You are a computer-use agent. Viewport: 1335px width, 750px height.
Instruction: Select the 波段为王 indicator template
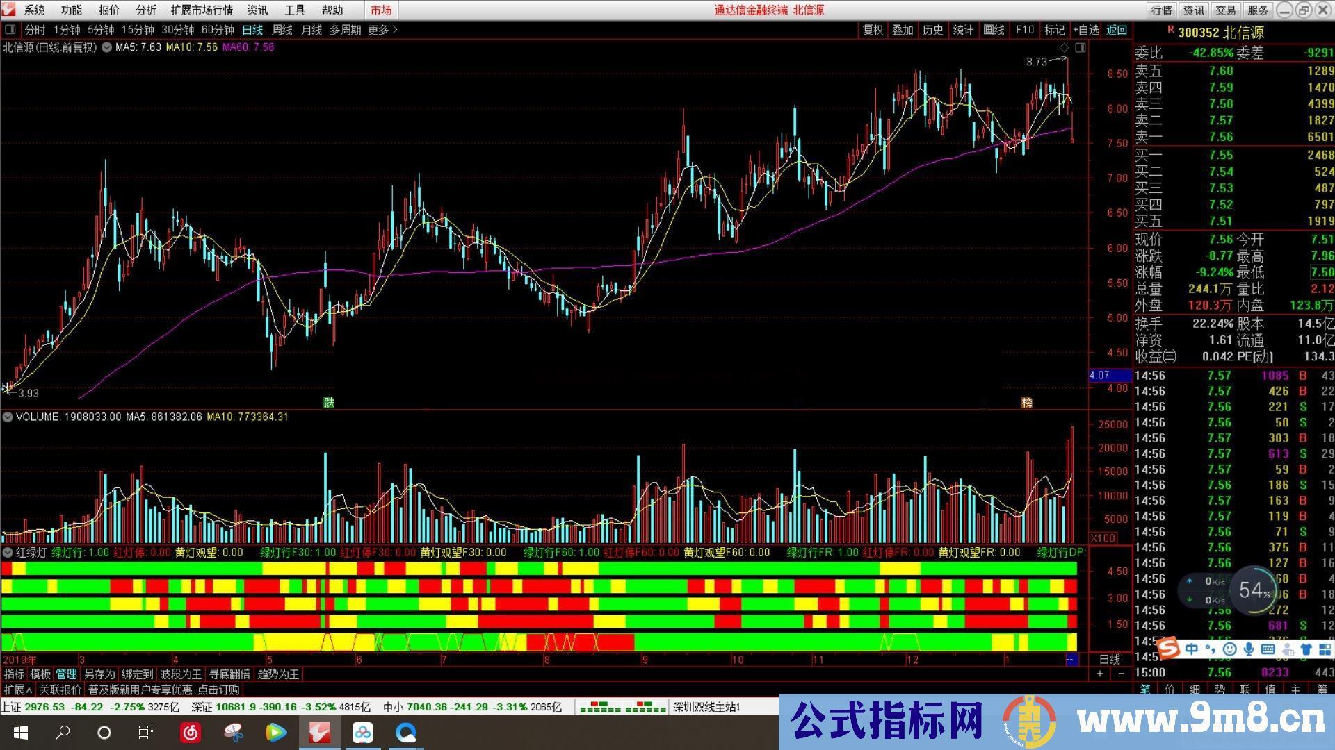[x=181, y=674]
